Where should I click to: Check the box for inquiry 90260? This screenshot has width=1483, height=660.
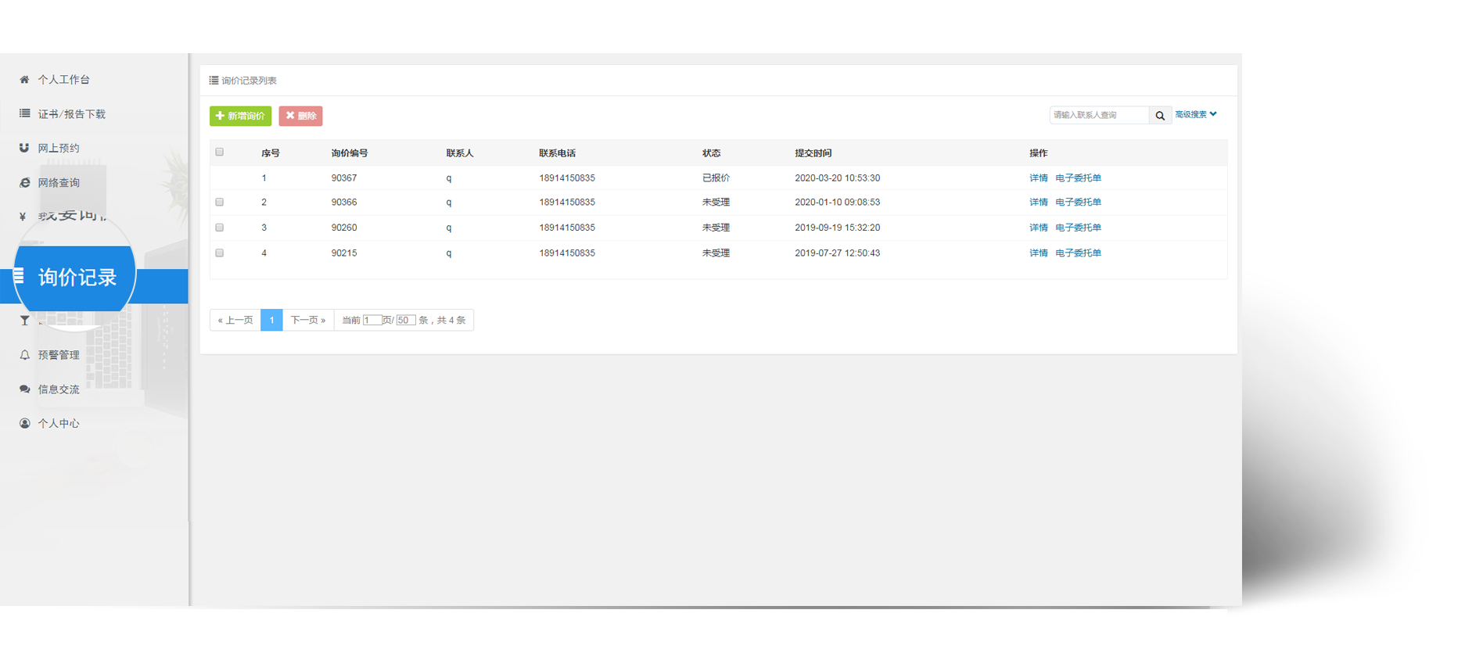220,228
